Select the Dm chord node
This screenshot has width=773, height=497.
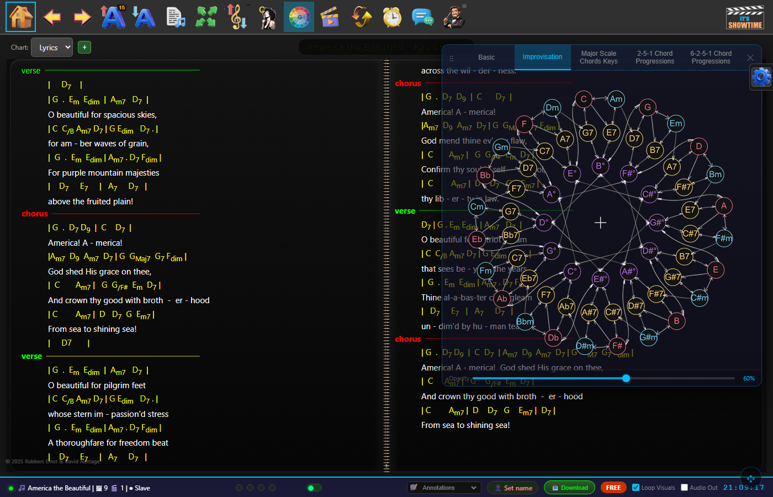[552, 108]
